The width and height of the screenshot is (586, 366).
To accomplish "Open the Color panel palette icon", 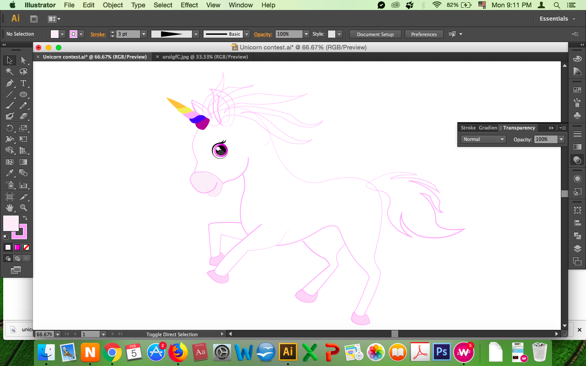I will point(577,60).
